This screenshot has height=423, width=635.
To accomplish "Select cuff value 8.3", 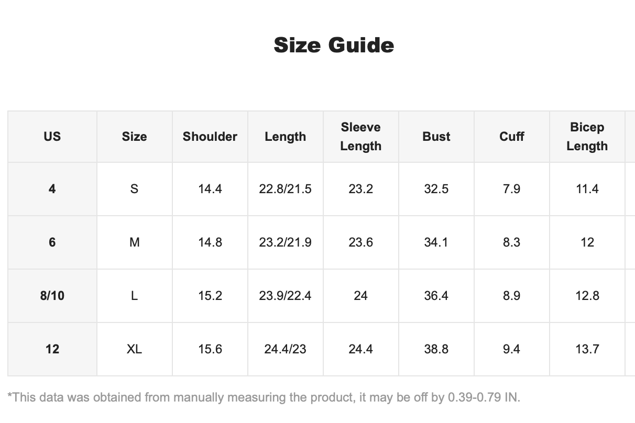I will coord(512,242).
